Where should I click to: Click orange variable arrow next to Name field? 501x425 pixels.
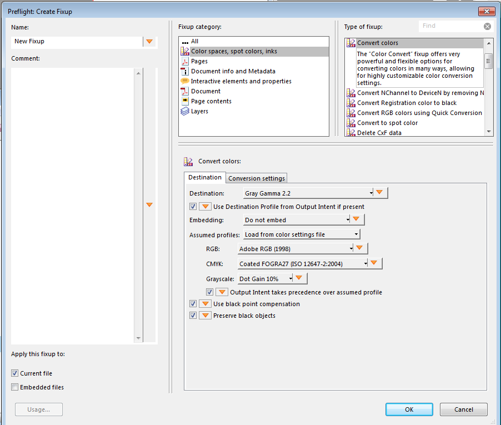[149, 41]
